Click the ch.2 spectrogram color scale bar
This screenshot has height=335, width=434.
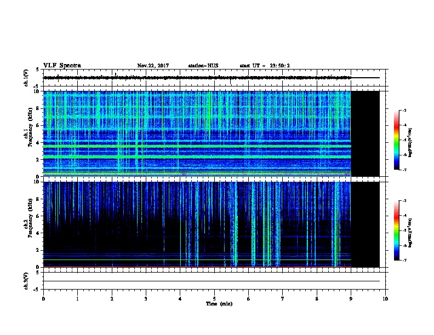coord(396,230)
